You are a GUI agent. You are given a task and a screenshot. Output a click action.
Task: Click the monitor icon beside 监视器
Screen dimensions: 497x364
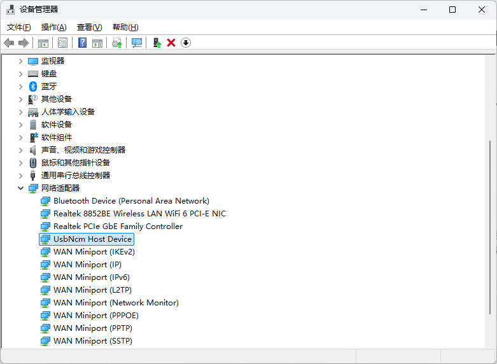tap(33, 61)
